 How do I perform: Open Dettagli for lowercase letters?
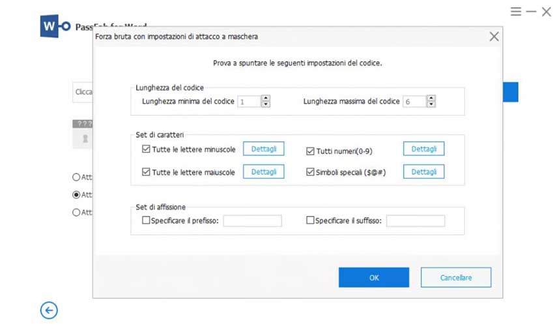tap(264, 149)
